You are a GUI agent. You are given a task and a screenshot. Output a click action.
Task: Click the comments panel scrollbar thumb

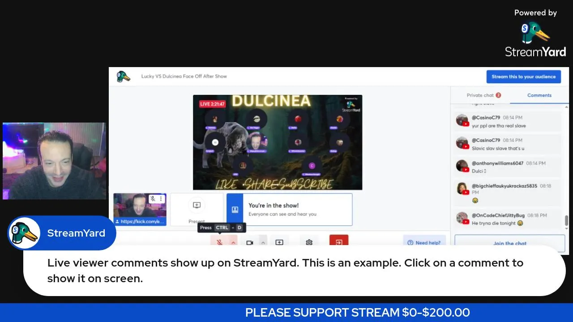pos(566,220)
